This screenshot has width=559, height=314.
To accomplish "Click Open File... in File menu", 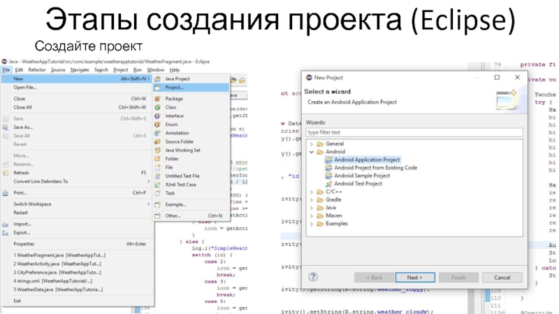I will (x=78, y=87).
